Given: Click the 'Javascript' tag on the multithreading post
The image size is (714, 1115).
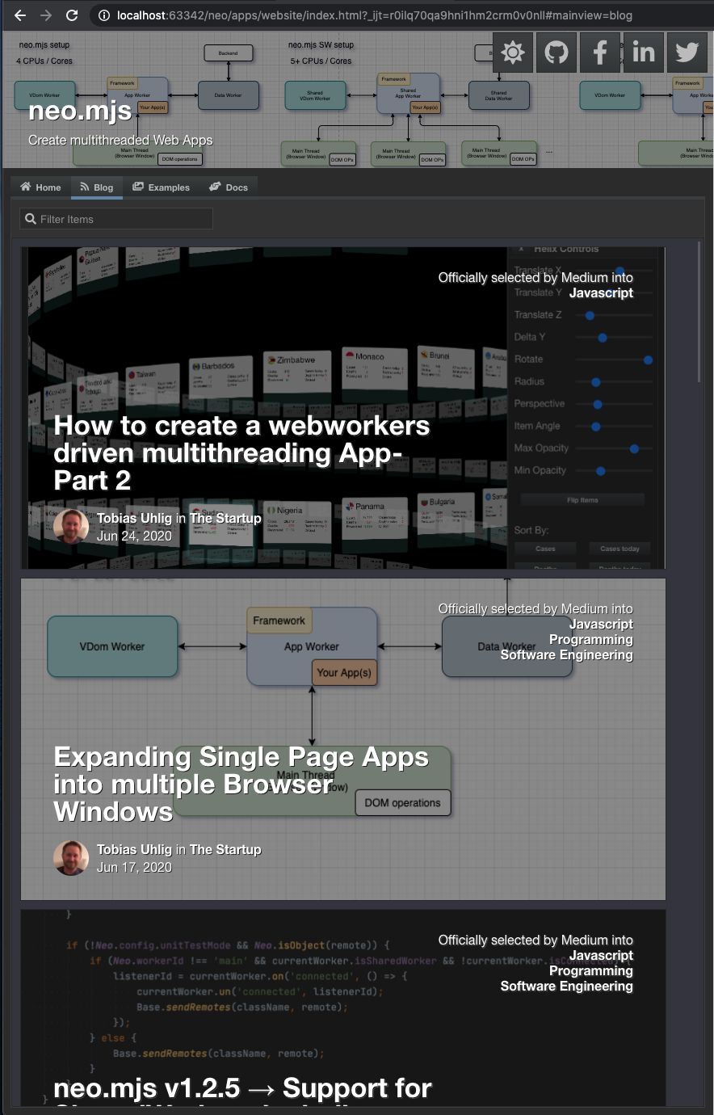Looking at the screenshot, I should (x=601, y=292).
